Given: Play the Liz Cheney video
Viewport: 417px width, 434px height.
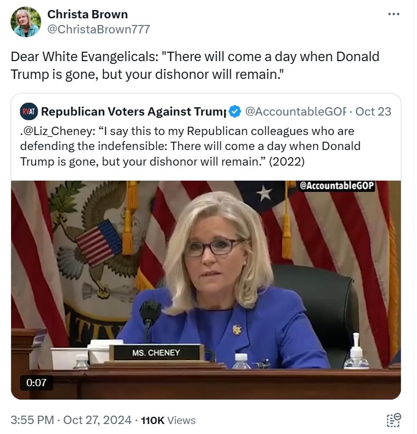Looking at the screenshot, I should (206, 290).
